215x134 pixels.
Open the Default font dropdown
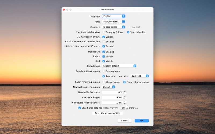click(x=119, y=66)
